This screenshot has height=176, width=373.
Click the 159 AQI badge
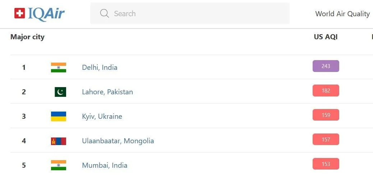coord(326,115)
